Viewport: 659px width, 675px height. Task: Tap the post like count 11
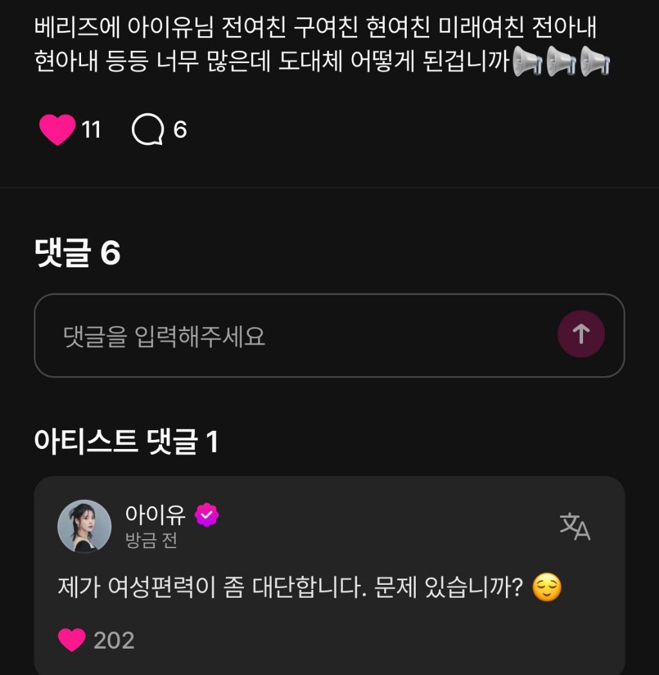coord(91,130)
